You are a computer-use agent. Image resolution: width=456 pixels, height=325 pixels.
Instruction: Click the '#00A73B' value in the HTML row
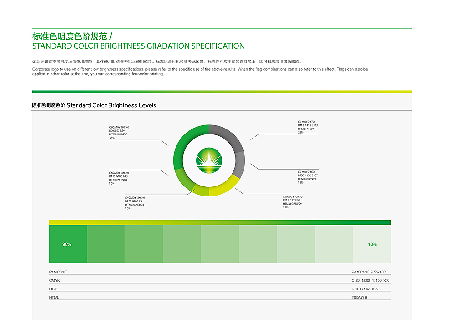(359, 297)
